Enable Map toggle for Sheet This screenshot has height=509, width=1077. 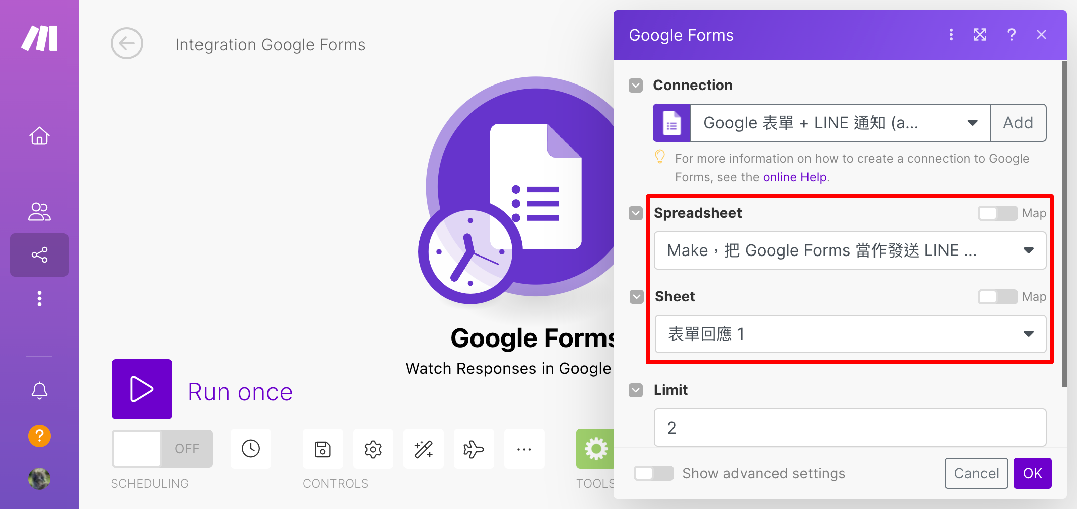[997, 297]
